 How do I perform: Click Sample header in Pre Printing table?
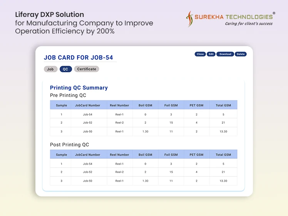(61, 105)
